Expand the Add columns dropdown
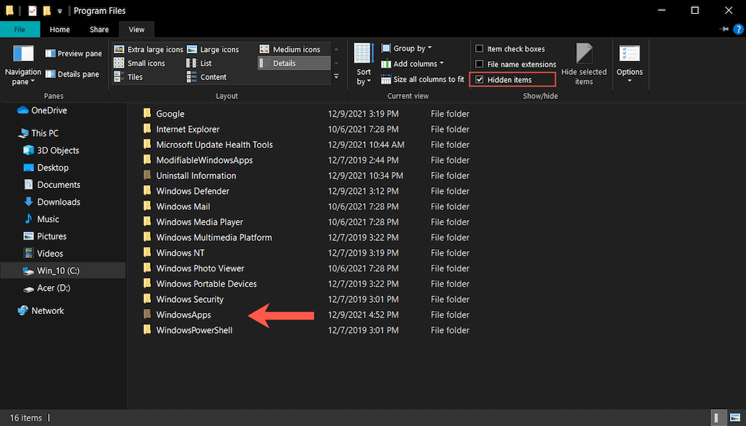 (x=412, y=63)
